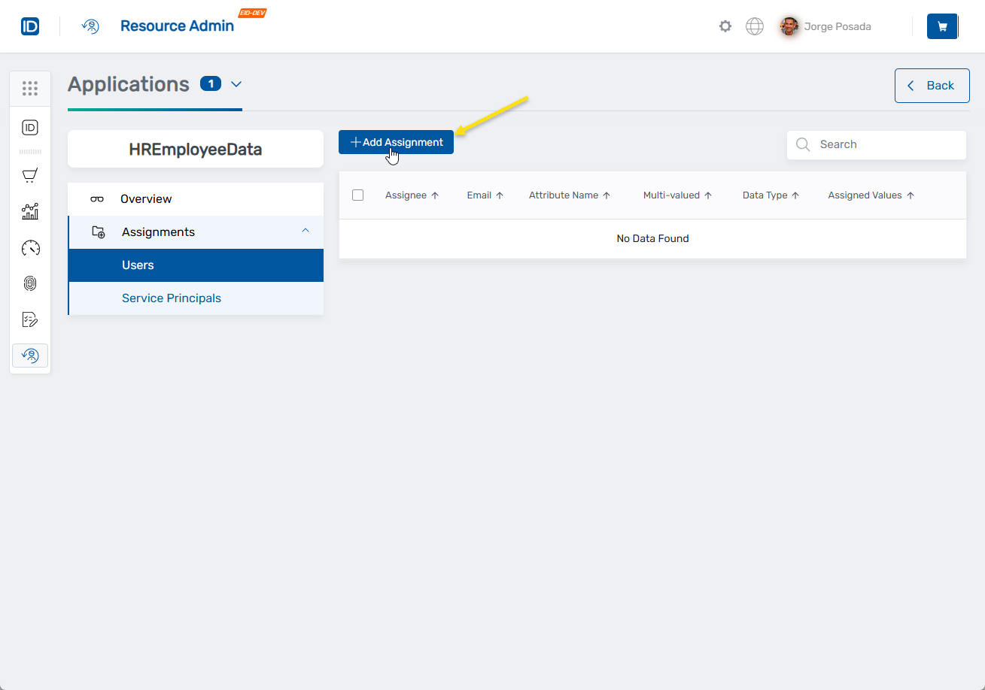Toggle the select-all checkbox in table header
The image size is (985, 690).
[357, 195]
